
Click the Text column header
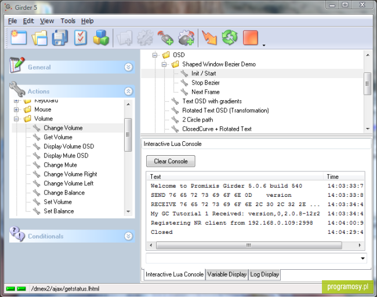tap(235, 177)
